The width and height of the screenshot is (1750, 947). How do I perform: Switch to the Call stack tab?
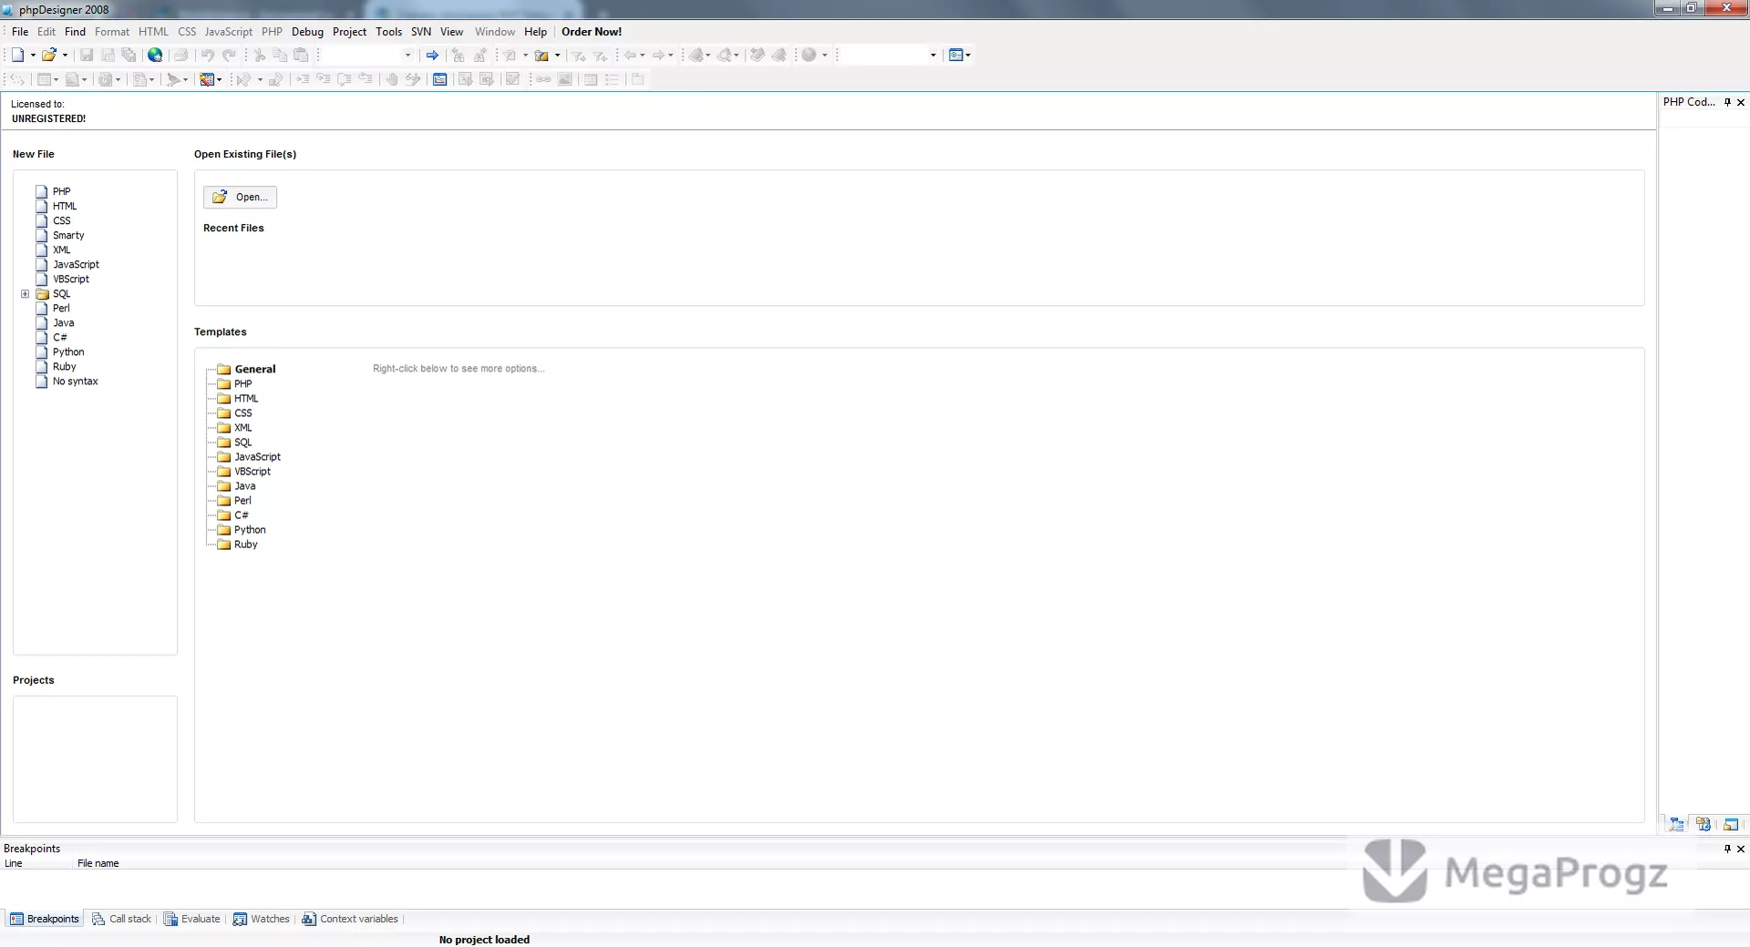click(x=121, y=919)
